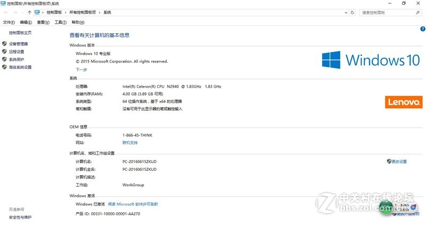
Task: Click the green 85% floating ball widget
Action: tap(386, 207)
